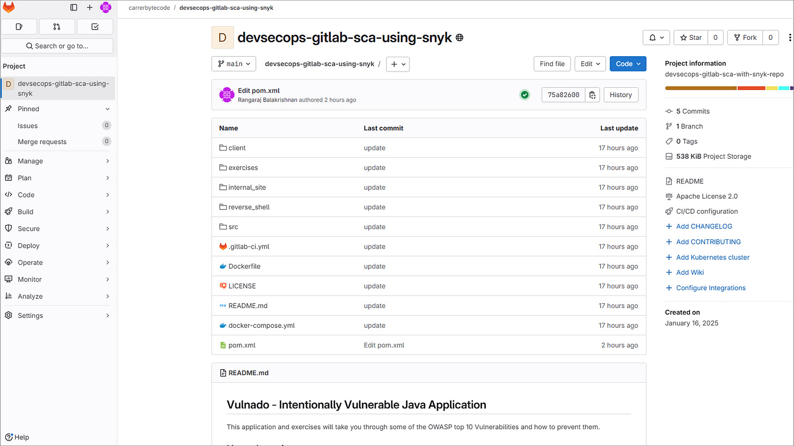Open the src folder

[x=233, y=227]
